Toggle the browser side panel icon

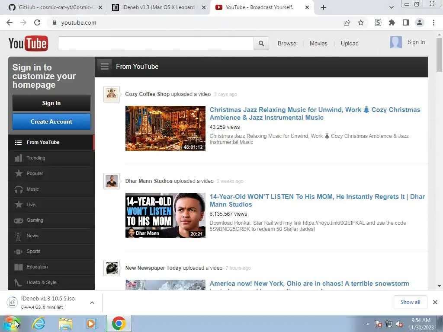pos(406,22)
